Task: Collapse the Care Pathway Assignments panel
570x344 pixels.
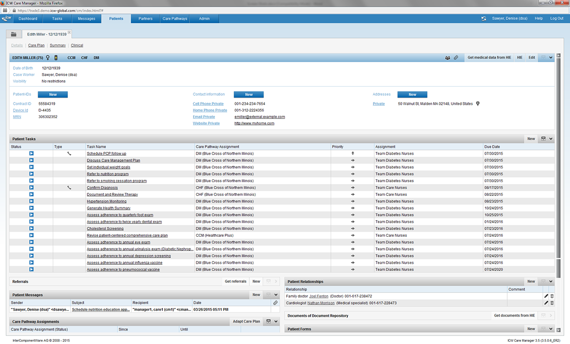Action: click(x=276, y=321)
